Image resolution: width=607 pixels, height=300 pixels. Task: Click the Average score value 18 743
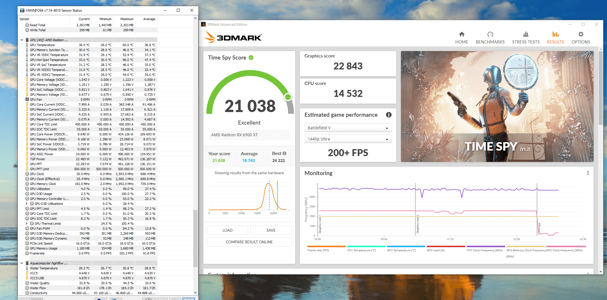(248, 161)
